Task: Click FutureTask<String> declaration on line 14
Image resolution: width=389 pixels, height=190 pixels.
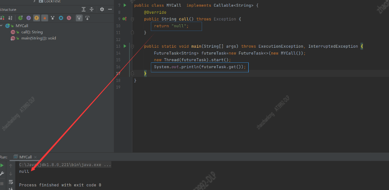Action: (x=176, y=53)
